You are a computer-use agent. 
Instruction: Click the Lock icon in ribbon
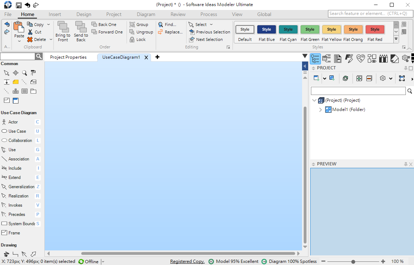[x=132, y=39]
